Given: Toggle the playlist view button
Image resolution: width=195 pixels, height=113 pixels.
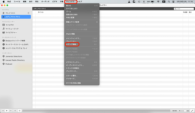Looking at the screenshot, I should pyautogui.click(x=19, y=111).
